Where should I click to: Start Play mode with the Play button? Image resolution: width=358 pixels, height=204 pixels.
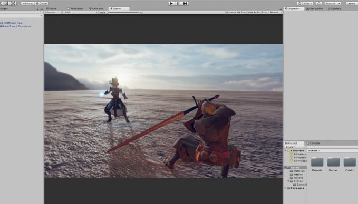pos(171,3)
